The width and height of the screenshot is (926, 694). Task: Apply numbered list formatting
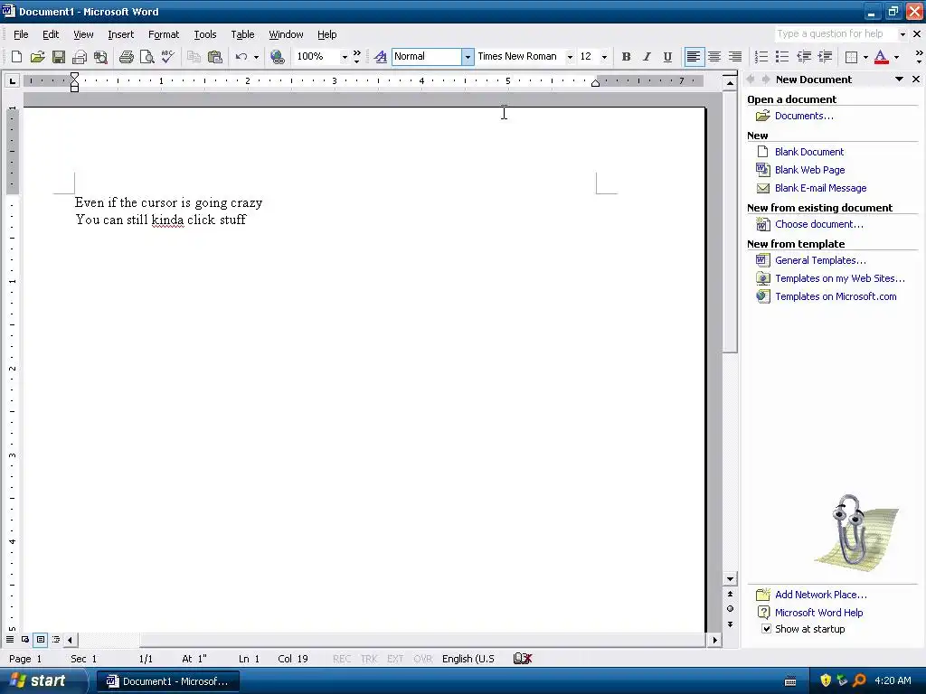[761, 57]
